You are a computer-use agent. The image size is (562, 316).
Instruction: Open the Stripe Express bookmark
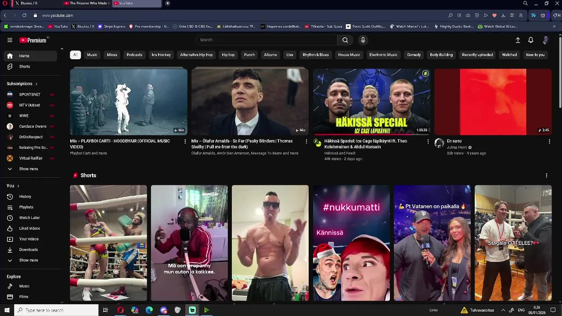112,26
